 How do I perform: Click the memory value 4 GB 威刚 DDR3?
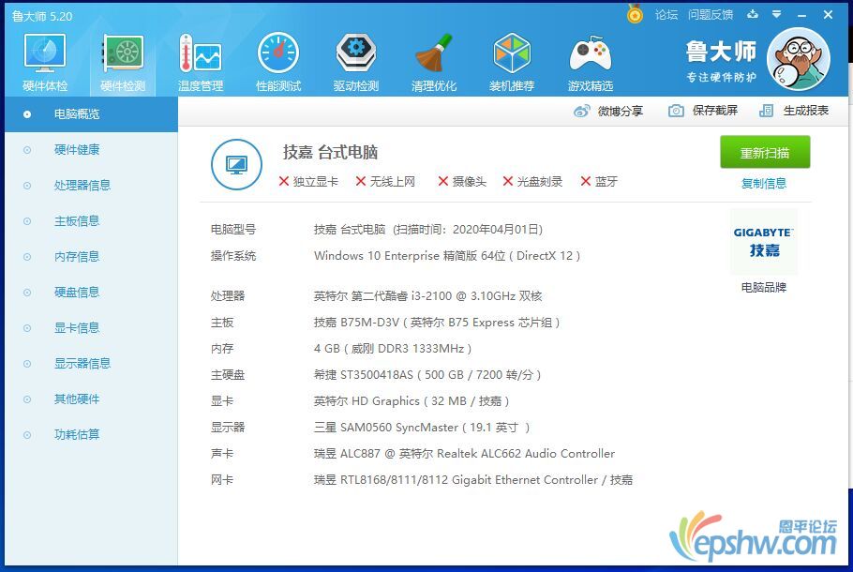point(392,349)
